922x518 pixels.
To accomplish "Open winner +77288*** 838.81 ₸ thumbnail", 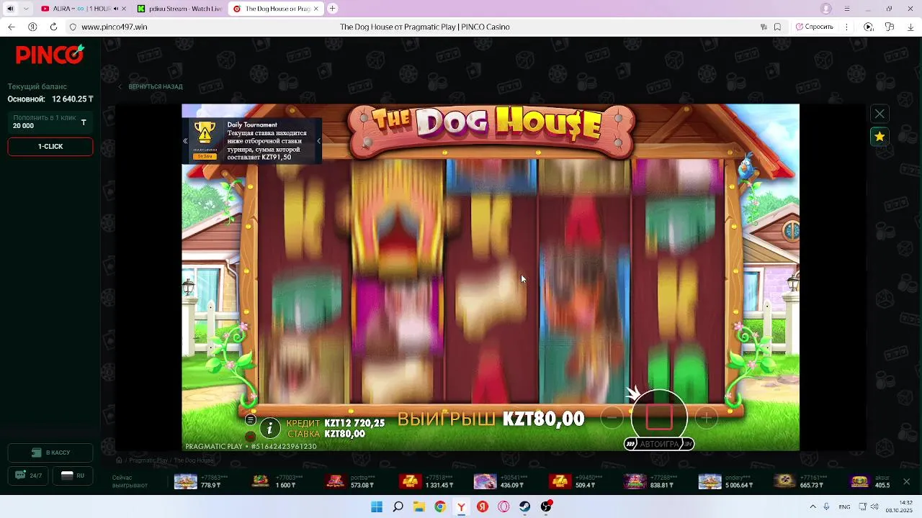I will point(635,481).
